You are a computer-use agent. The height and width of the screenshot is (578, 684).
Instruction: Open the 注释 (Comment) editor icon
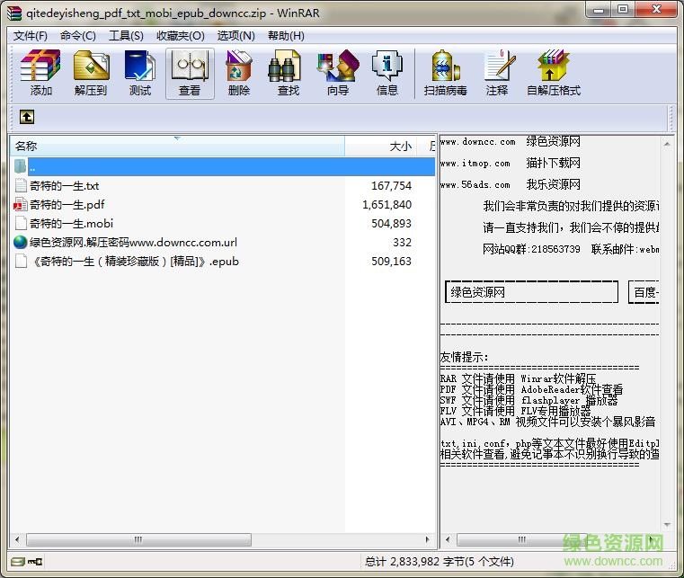[x=497, y=73]
